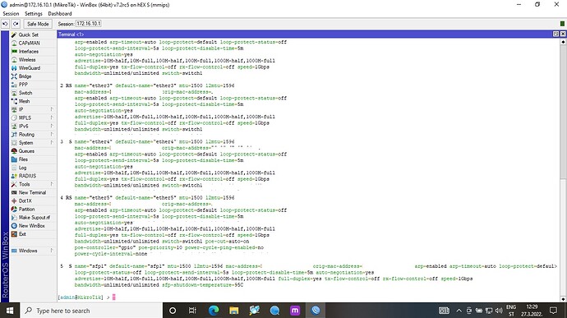Click the Undo arrow in toolbar

[5, 24]
